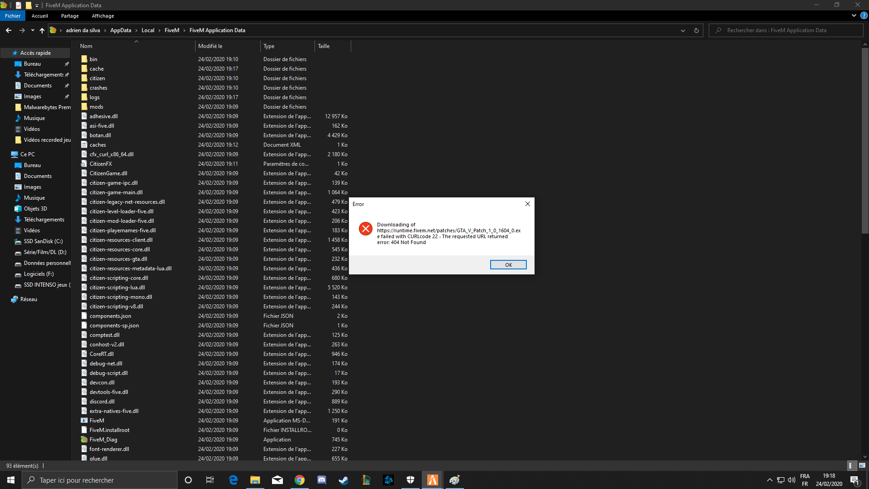Open Discord from the taskbar
The width and height of the screenshot is (869, 489).
pos(321,479)
